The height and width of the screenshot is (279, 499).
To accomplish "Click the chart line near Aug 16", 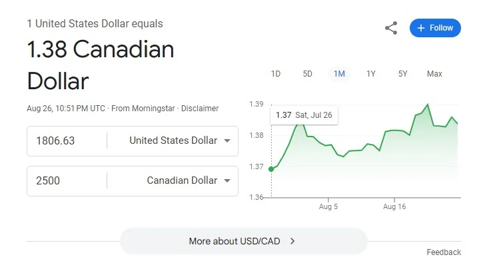I will (394, 131).
